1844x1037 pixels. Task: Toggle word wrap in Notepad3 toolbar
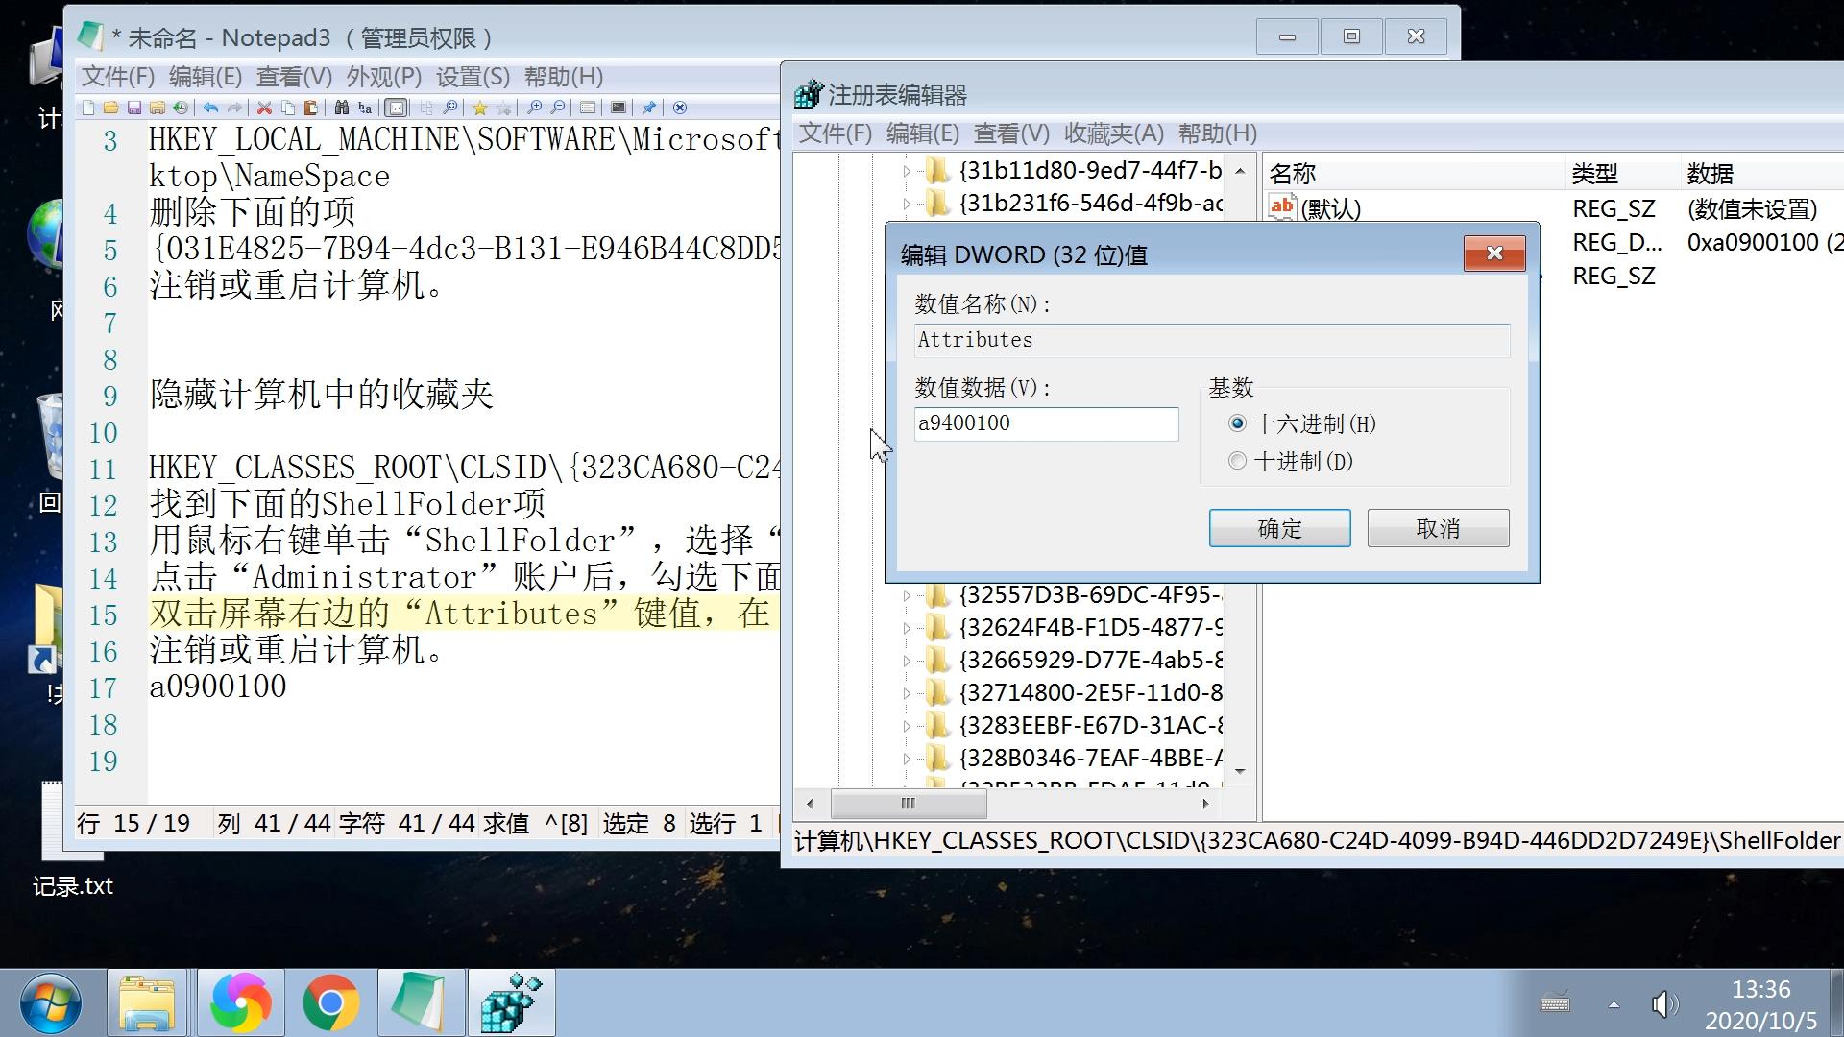(x=398, y=108)
